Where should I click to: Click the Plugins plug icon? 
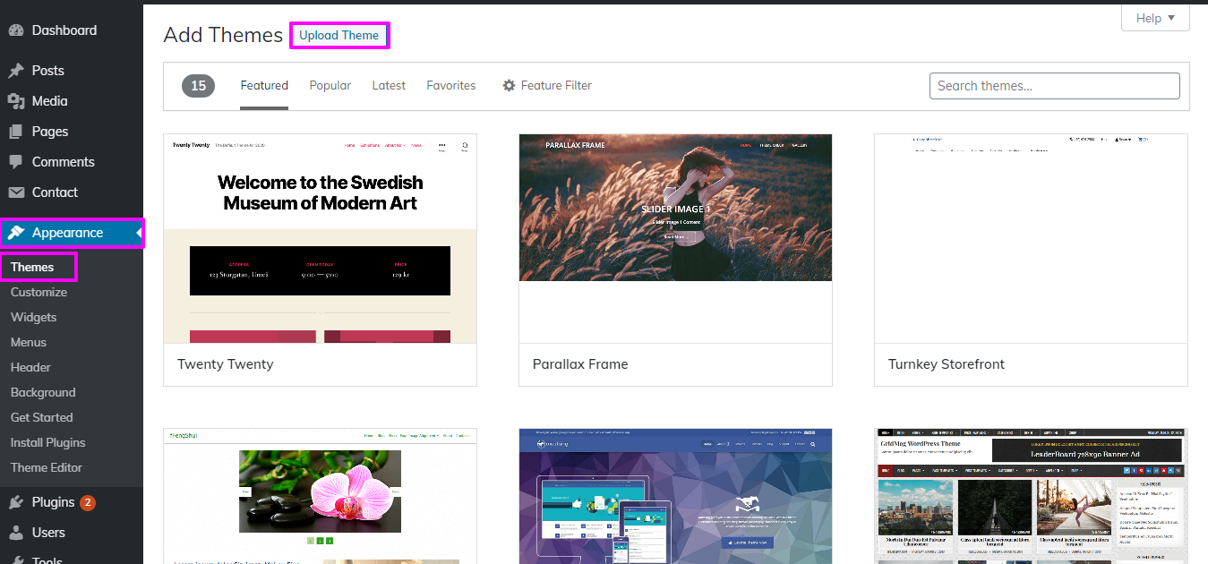click(16, 502)
